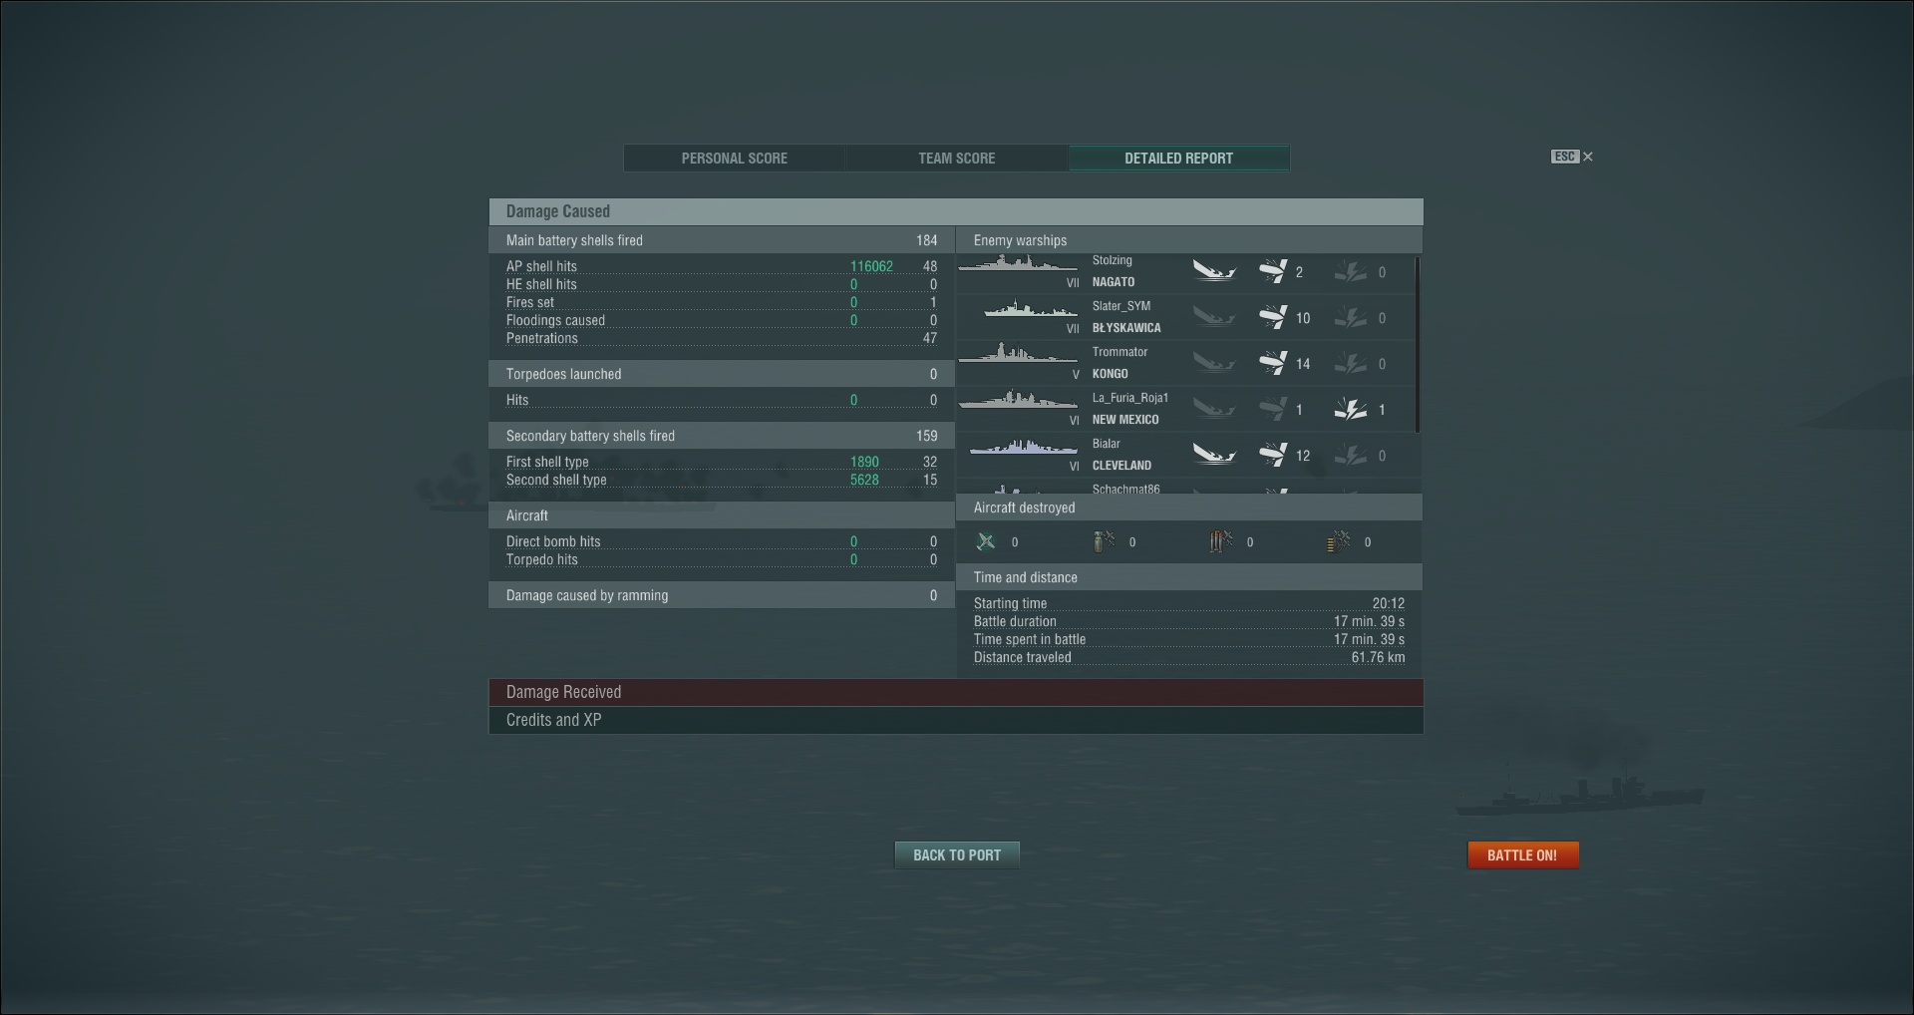Click the Penetrations row
Viewport: 1914px width, 1015px height.
pos(722,338)
